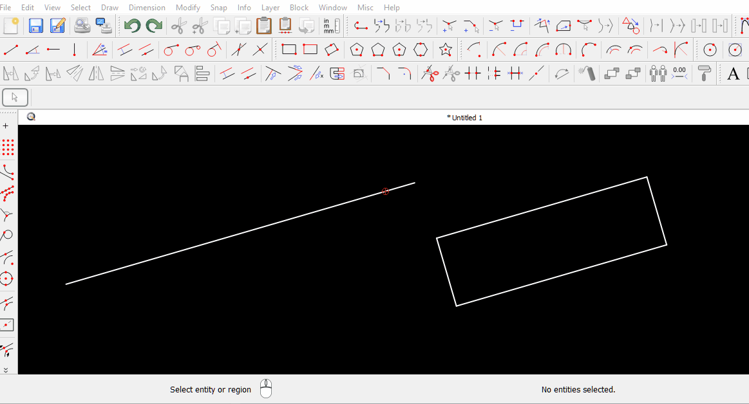
Task: Click the clipboard Paste icon
Action: pyautogui.click(x=263, y=26)
